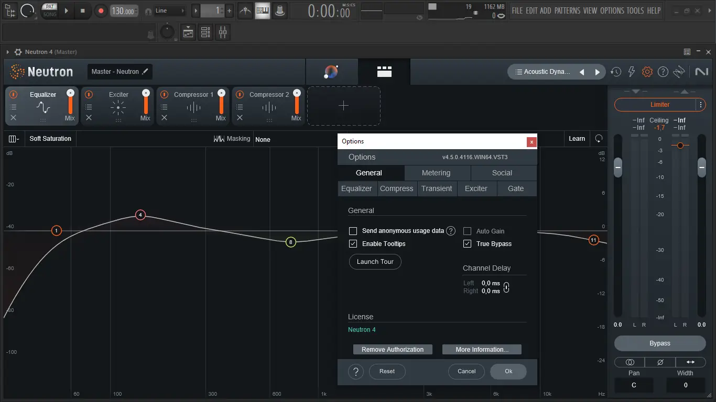The height and width of the screenshot is (402, 716).
Task: Bypass Compressor 1 with its power button
Action: coord(165,95)
